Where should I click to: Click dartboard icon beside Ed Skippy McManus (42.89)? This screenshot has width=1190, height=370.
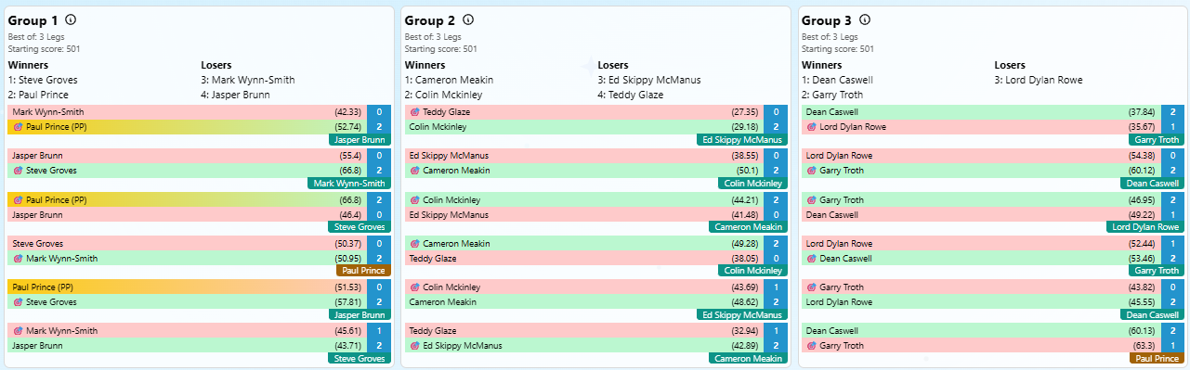pyautogui.click(x=414, y=345)
